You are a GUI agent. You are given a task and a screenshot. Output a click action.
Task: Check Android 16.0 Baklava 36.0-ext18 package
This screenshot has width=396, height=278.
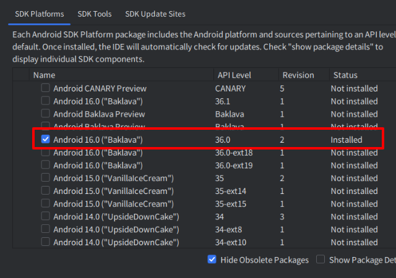(x=46, y=153)
